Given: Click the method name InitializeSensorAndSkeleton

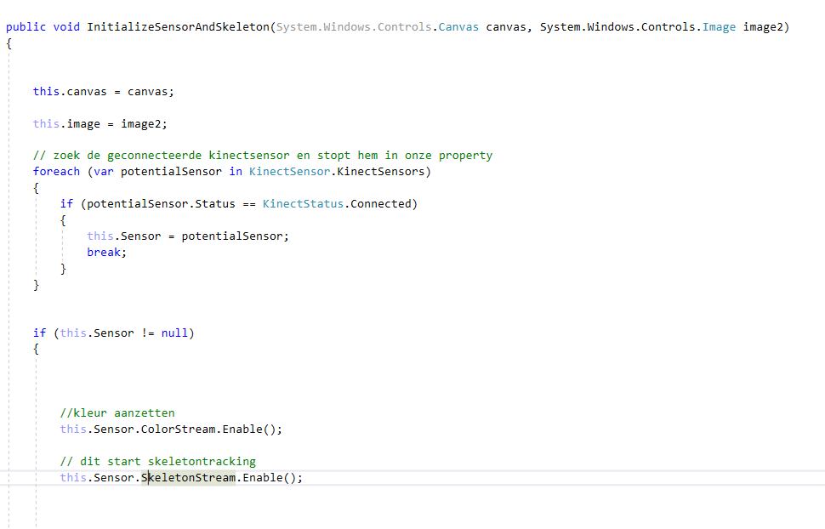Looking at the screenshot, I should (x=179, y=27).
